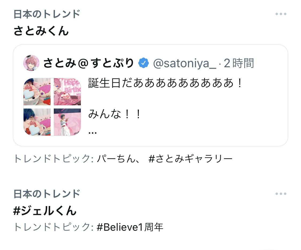Click the first 日本のトレンド label
The image size is (301, 250).
[x=47, y=14]
